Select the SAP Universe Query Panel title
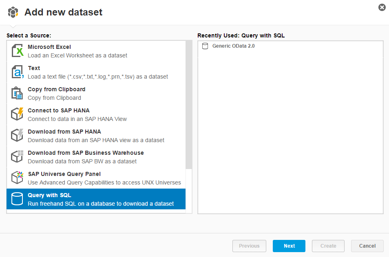This screenshot has width=389, height=257. tap(64, 174)
